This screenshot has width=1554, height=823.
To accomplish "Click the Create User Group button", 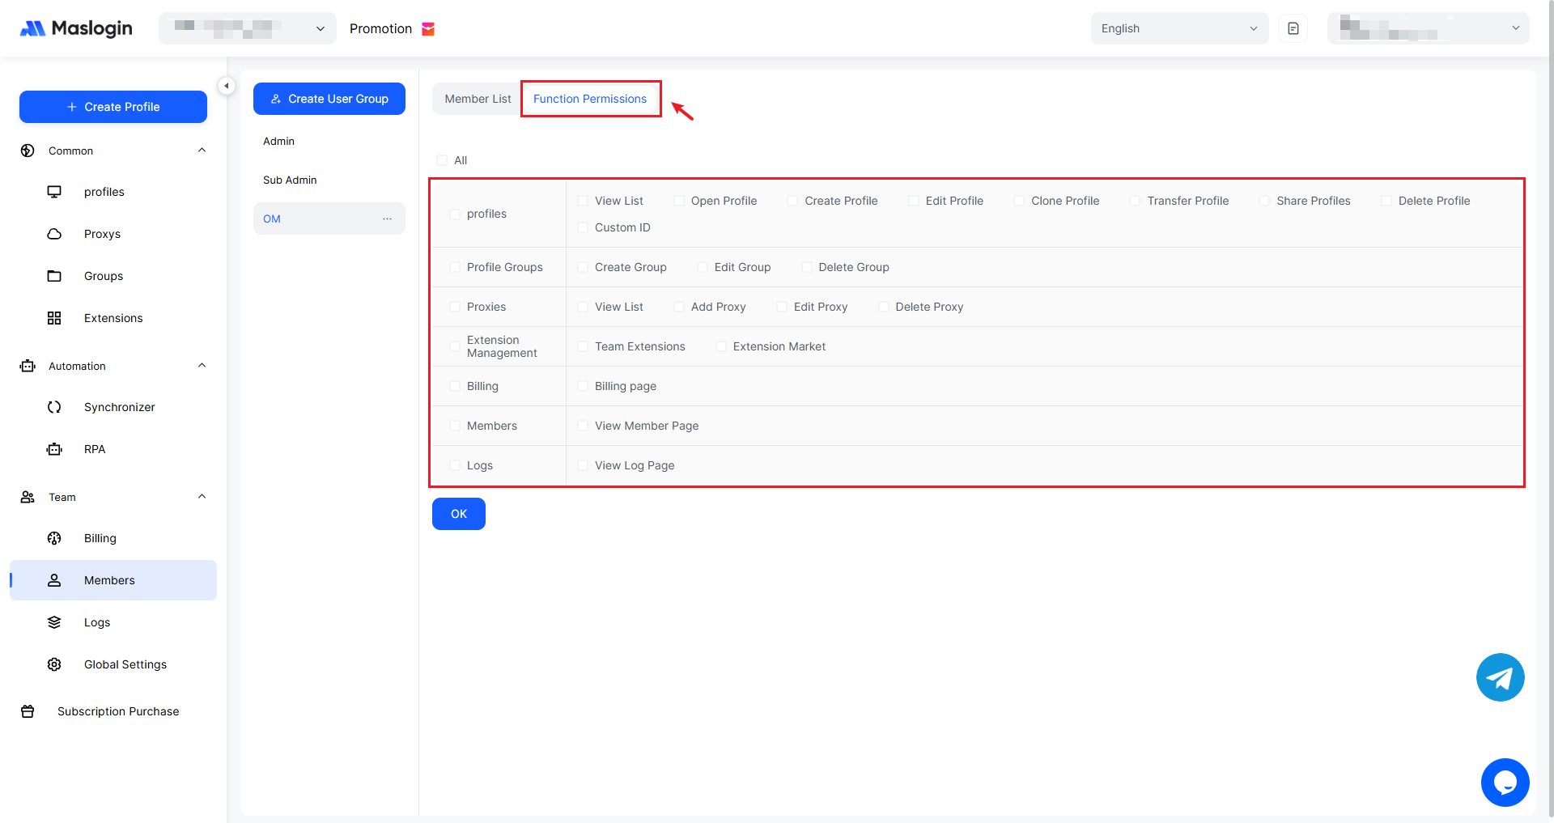I will point(329,99).
